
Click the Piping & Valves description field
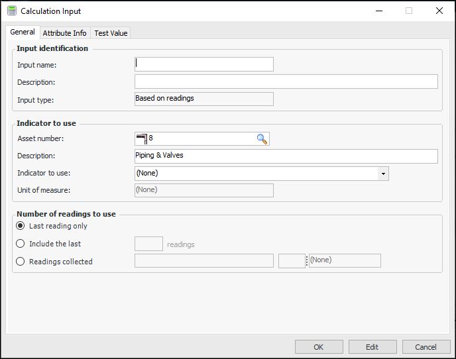[x=286, y=156]
